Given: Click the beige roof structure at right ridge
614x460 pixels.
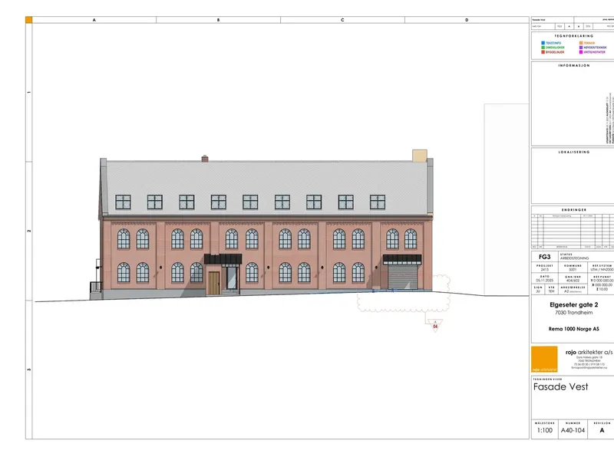Looking at the screenshot, I should click(419, 156).
